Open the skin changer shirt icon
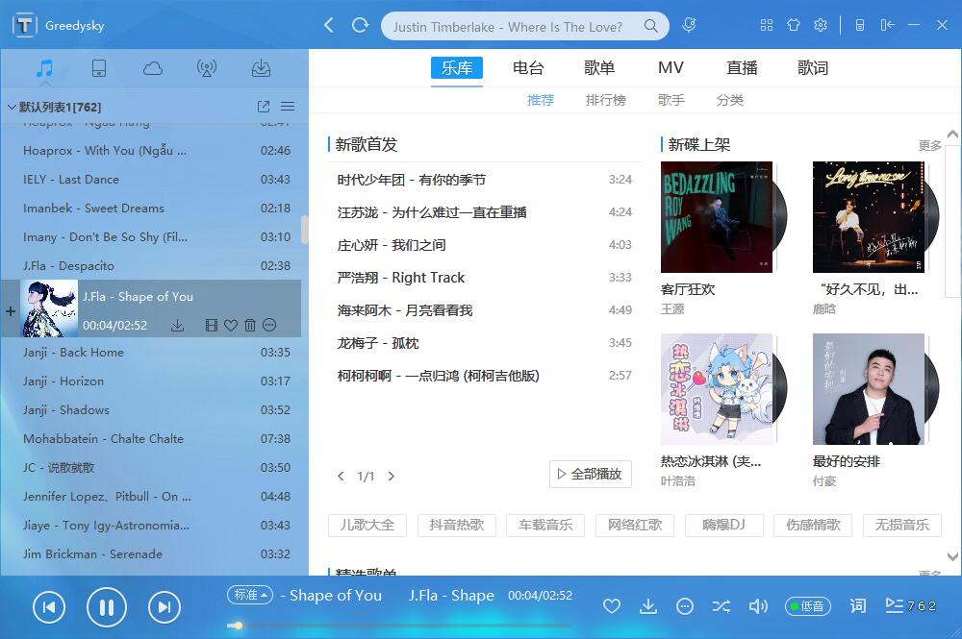The image size is (962, 639). click(794, 26)
